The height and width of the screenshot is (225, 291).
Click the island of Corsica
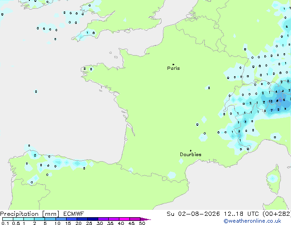pos(273,180)
